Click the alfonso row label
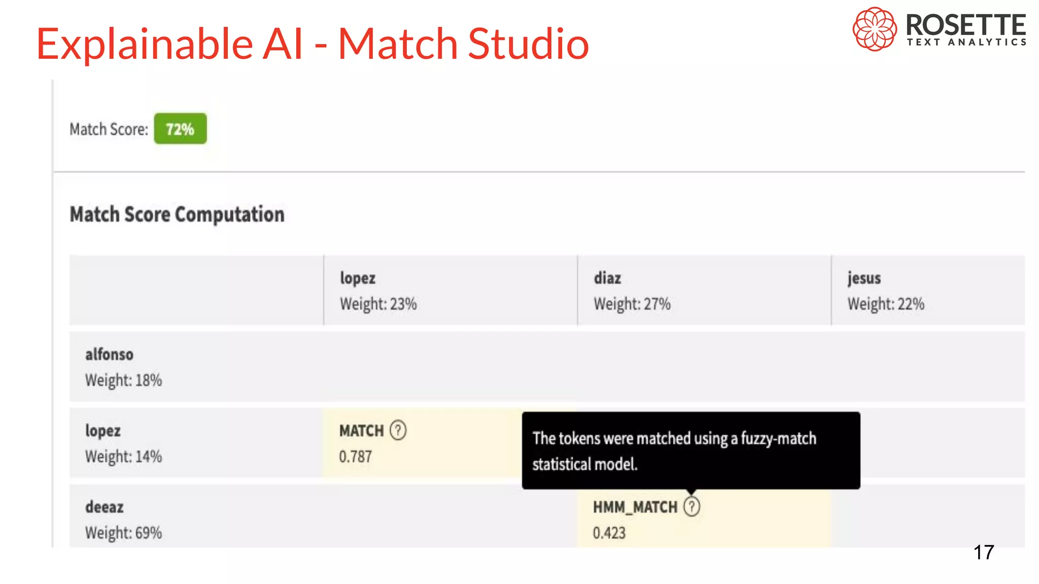Screen dimensions: 1039x584 pyautogui.click(x=109, y=354)
